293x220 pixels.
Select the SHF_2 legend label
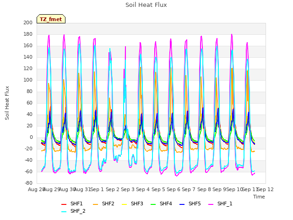coord(78,211)
